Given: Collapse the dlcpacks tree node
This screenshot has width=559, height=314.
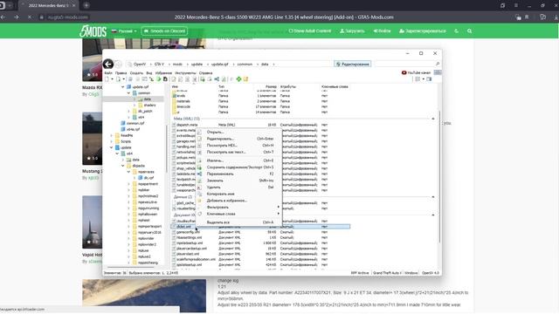Looking at the screenshot, I should coord(123,166).
